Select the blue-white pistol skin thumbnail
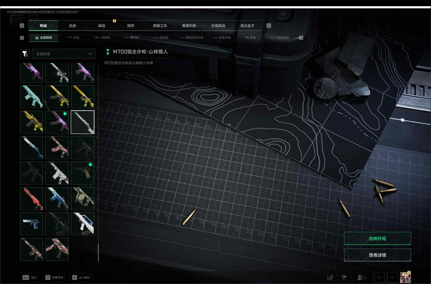The height and width of the screenshot is (284, 431). tap(31, 224)
